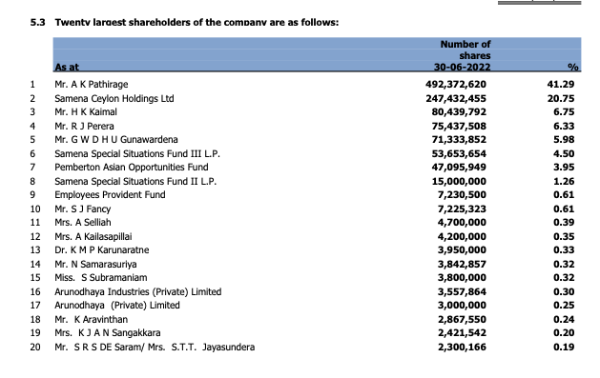Click percentage 1.26
The height and width of the screenshot is (378, 600).
click(x=564, y=181)
